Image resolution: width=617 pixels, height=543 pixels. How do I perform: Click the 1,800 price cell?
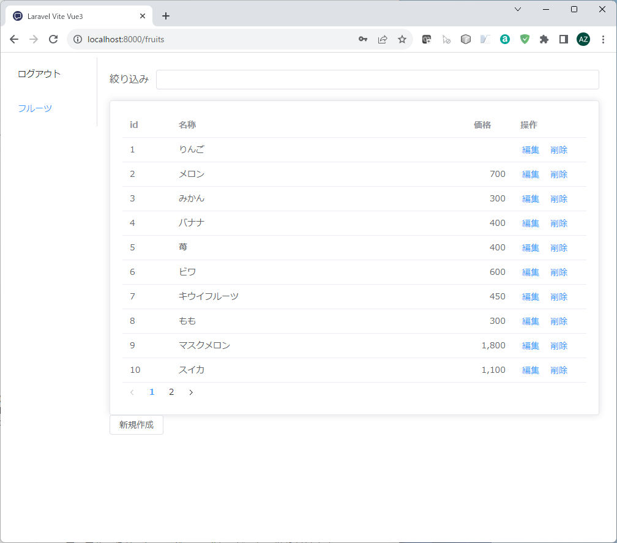pyautogui.click(x=493, y=345)
